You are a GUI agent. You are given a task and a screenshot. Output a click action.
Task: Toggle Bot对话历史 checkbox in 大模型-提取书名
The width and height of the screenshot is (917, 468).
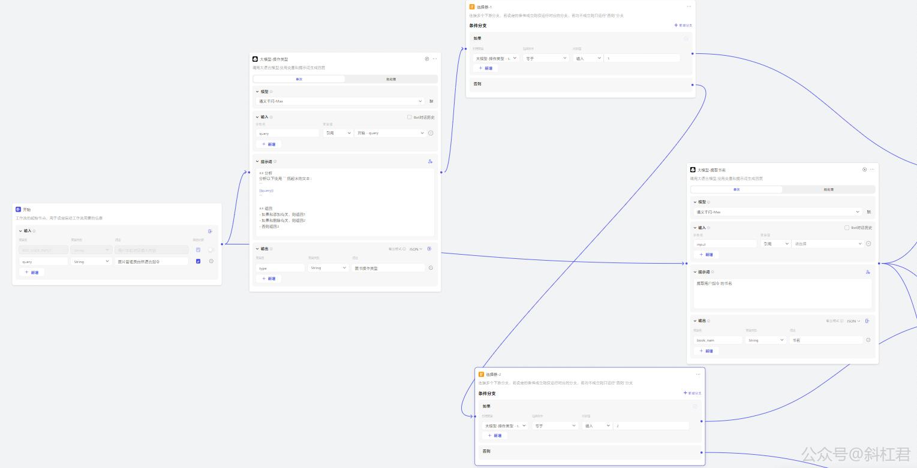(x=847, y=228)
